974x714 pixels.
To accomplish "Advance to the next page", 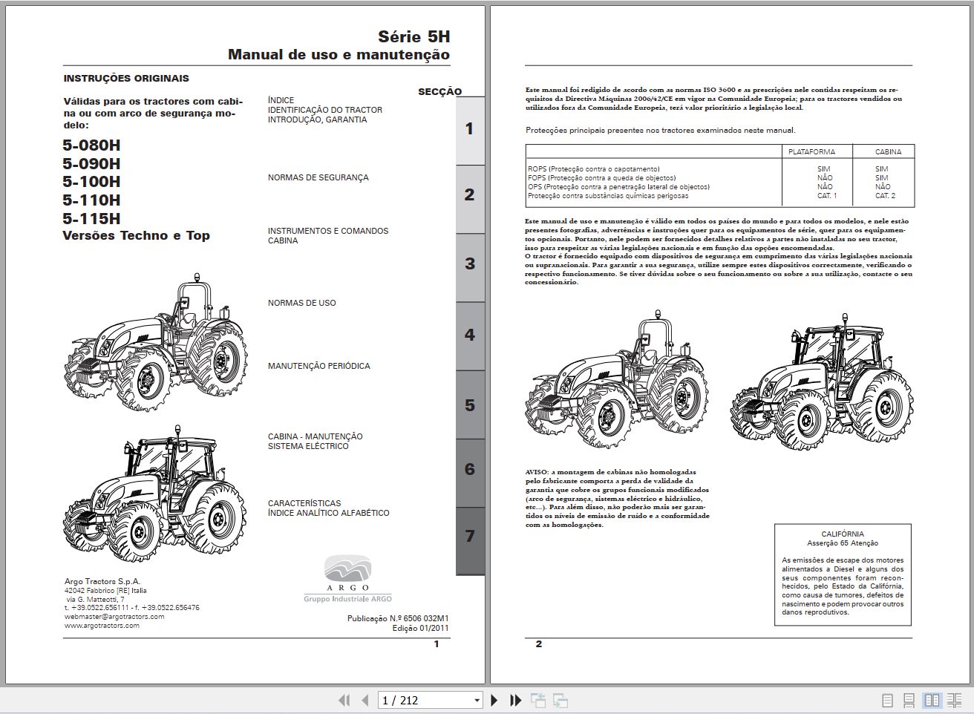I will click(494, 700).
